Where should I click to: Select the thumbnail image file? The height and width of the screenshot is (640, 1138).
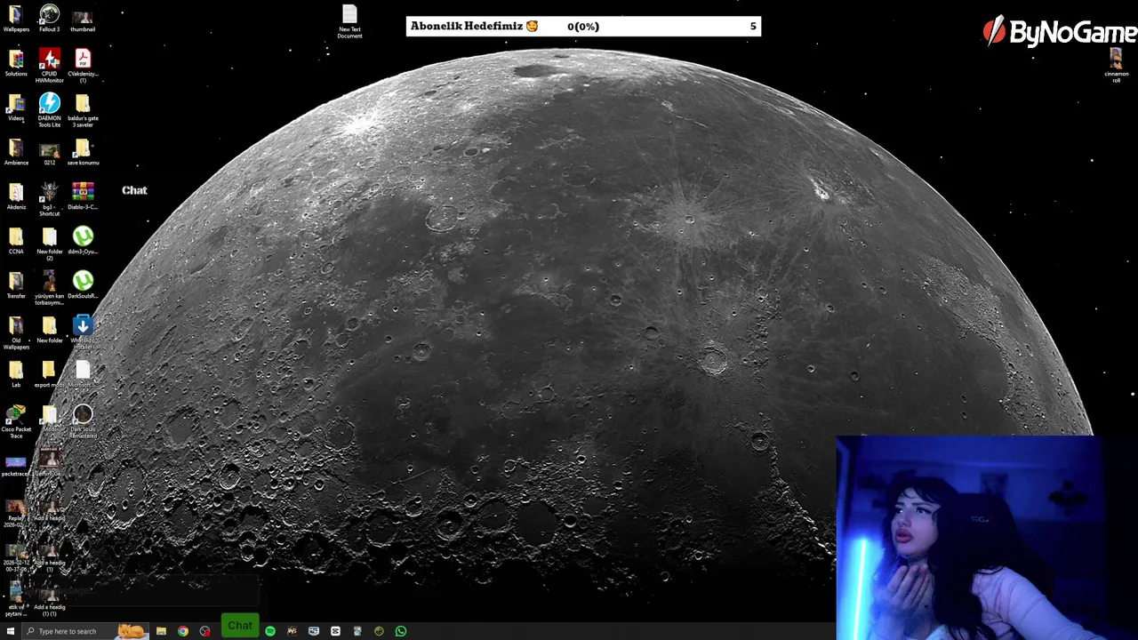pyautogui.click(x=83, y=19)
